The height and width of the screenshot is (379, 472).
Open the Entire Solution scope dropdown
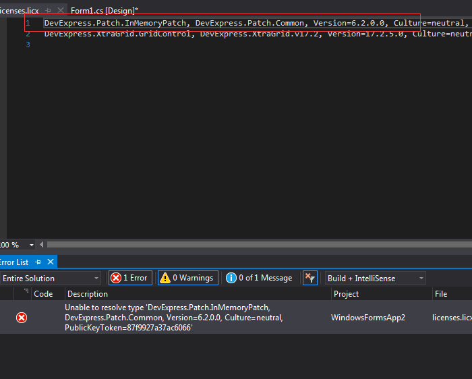pyautogui.click(x=51, y=278)
